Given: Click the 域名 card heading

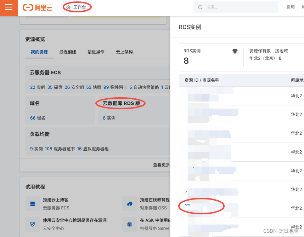Looking at the screenshot, I should click(35, 103).
